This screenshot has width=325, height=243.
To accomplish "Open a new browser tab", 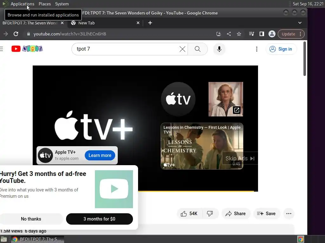I will [x=150, y=23].
